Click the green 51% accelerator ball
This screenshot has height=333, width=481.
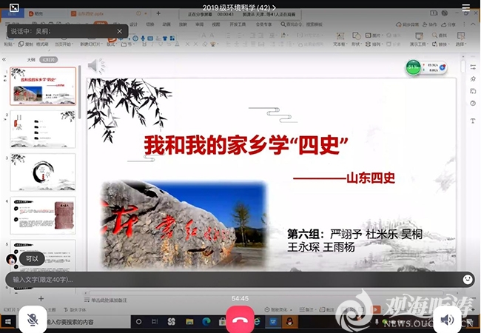tap(413, 67)
